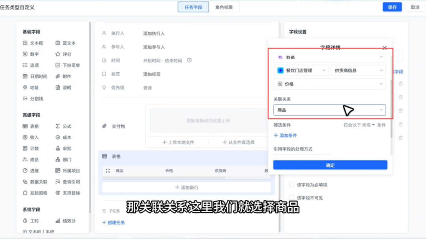Change the 所有 filter match dropdown

(x=368, y=125)
